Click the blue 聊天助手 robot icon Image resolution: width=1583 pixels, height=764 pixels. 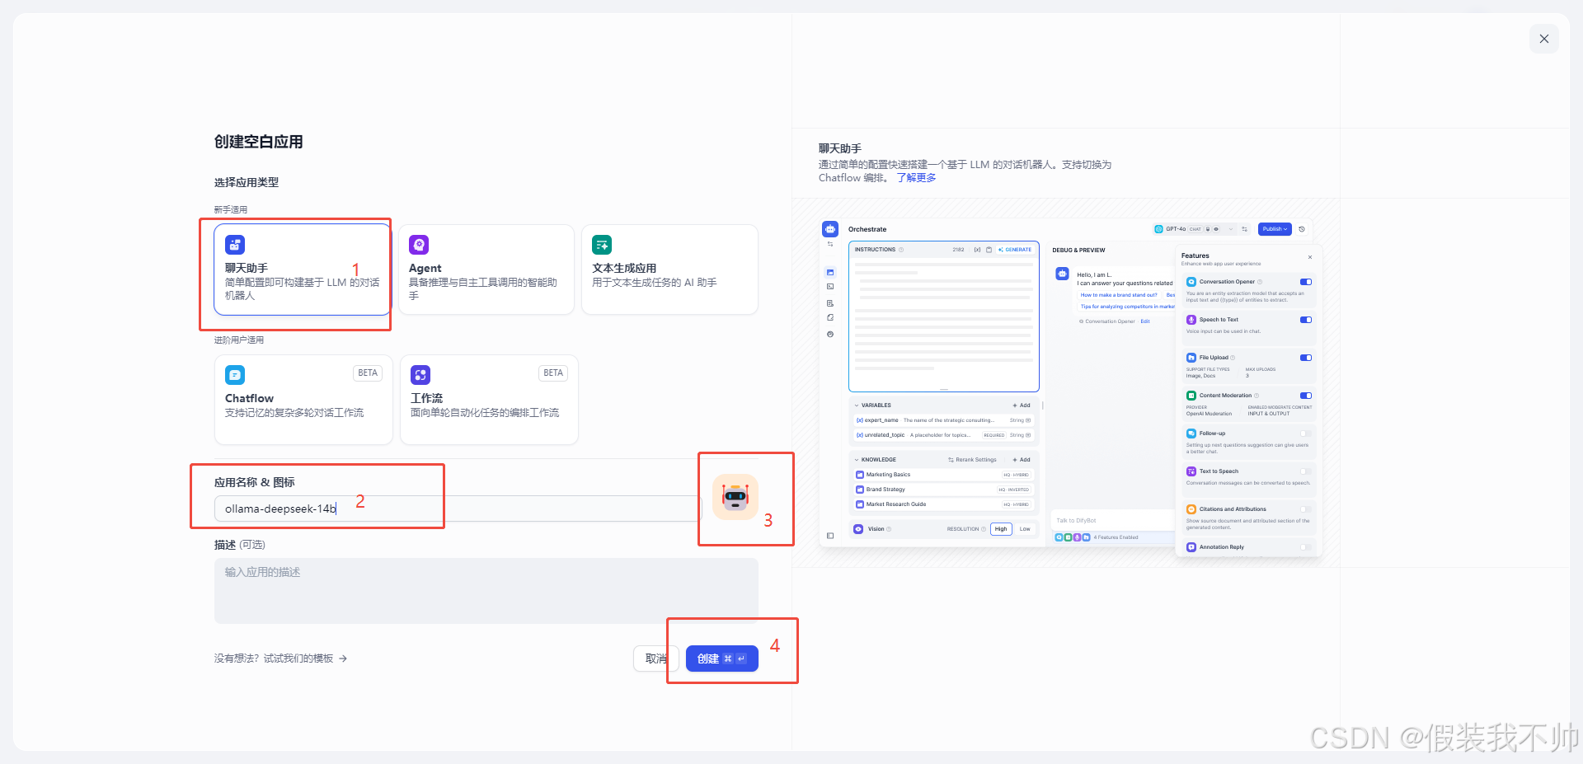235,245
